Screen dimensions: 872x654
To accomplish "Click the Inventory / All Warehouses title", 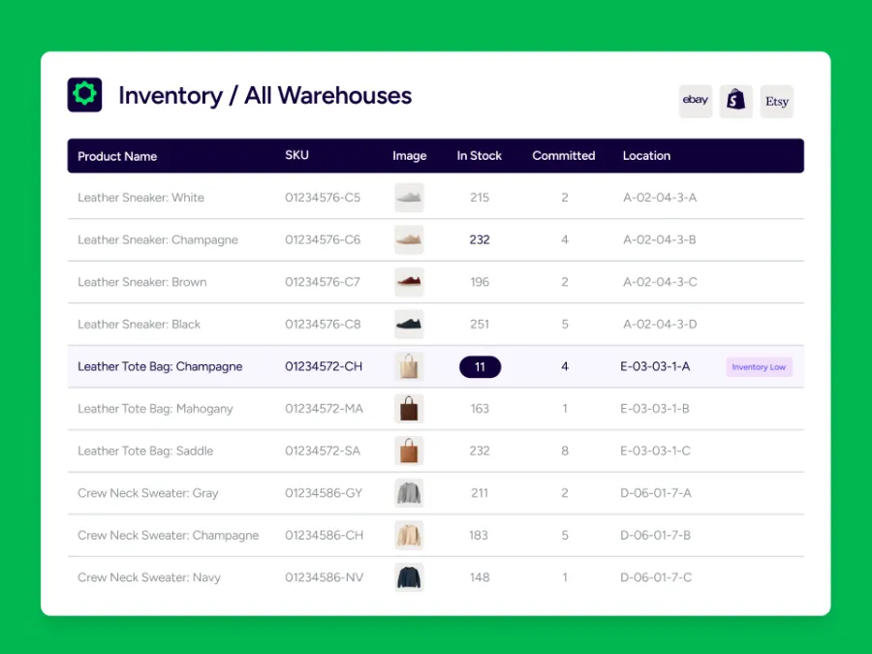I will 265,96.
